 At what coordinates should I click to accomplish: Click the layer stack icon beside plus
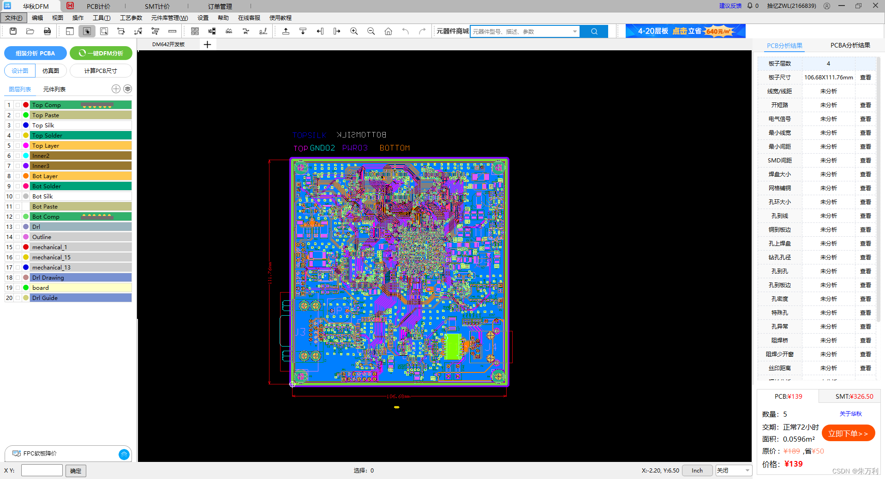click(128, 89)
